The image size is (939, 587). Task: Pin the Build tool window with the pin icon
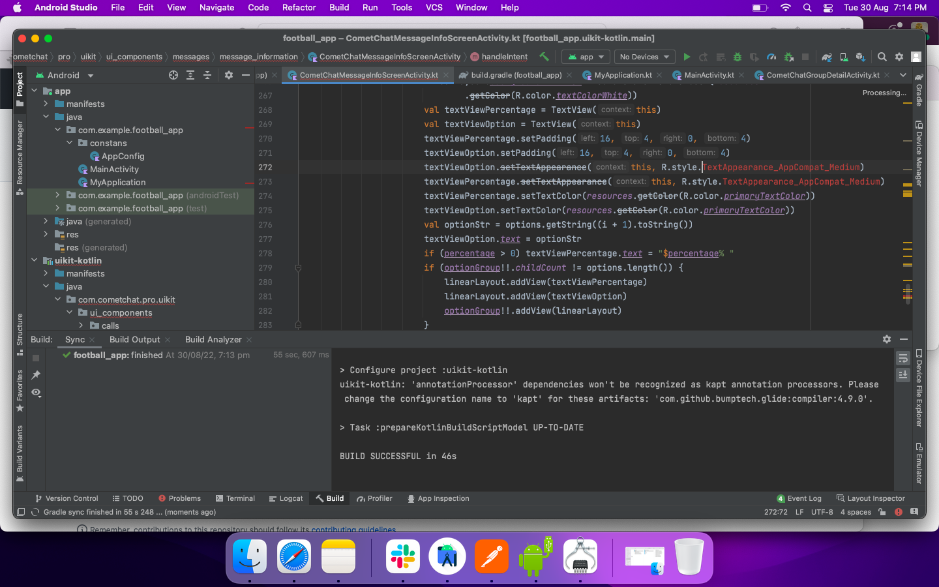36,375
